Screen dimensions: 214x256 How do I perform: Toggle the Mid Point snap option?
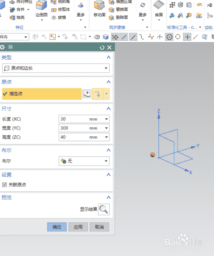pyautogui.click(x=133, y=37)
